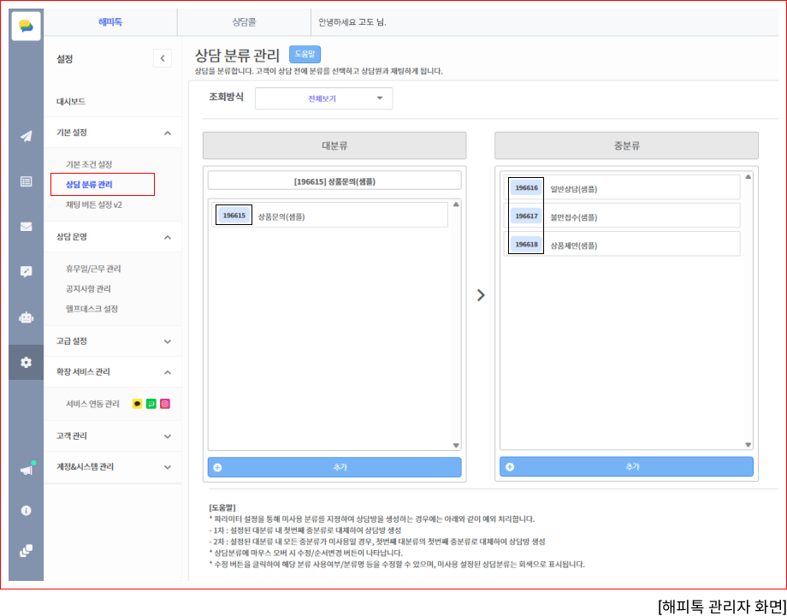The image size is (787, 616).
Task: Go to 공지사항 관리
Action: (88, 288)
